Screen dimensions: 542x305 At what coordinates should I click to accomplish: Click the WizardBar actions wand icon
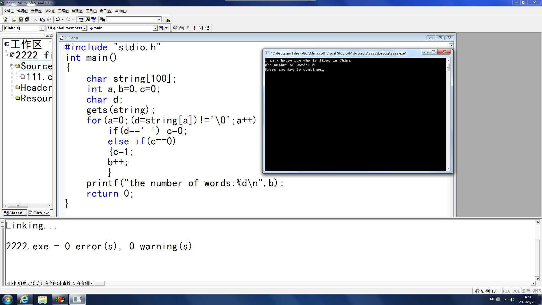point(161,28)
